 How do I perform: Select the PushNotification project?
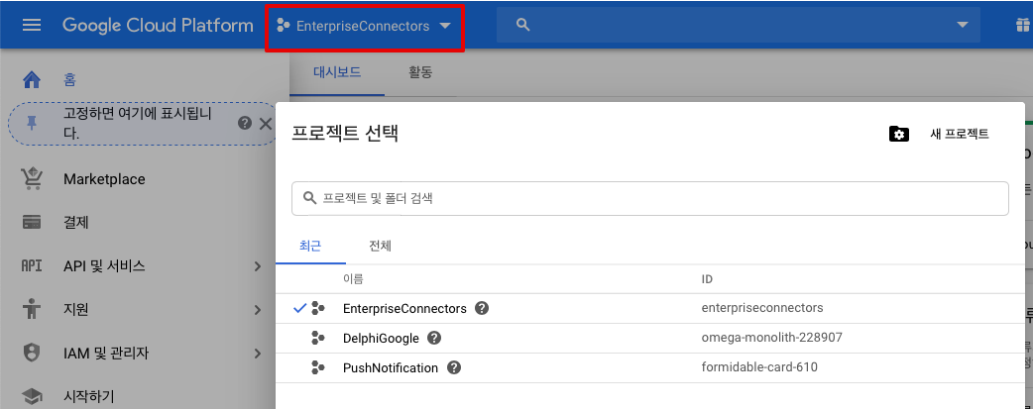point(391,368)
